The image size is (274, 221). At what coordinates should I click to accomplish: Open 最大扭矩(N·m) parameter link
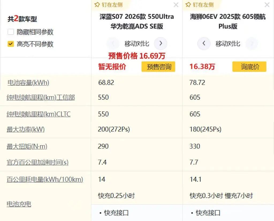click(27, 146)
